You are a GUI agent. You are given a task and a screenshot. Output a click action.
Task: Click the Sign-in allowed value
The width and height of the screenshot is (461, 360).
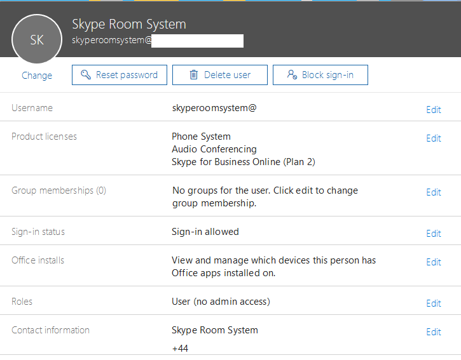click(x=205, y=232)
